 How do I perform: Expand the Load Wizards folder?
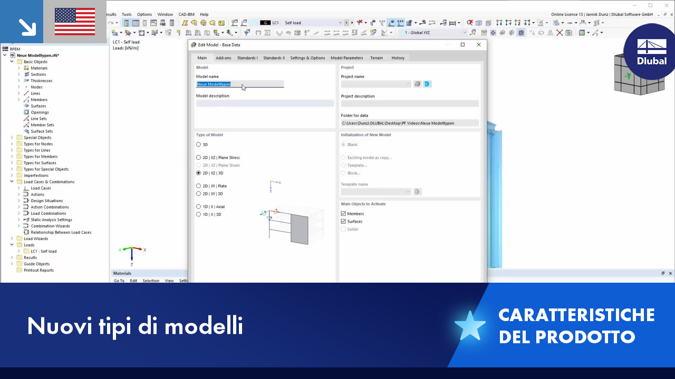click(x=12, y=238)
